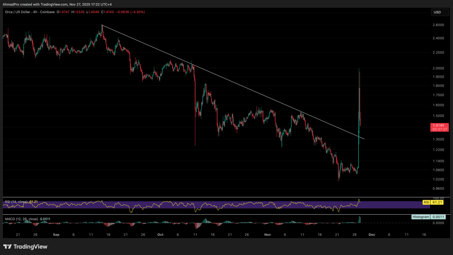
Task: Select the 4h interval label
Action: pos(35,12)
